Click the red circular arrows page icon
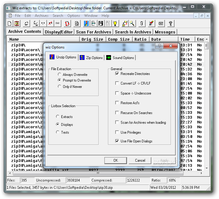Viewport: 219px width, 199px height. tap(67, 23)
